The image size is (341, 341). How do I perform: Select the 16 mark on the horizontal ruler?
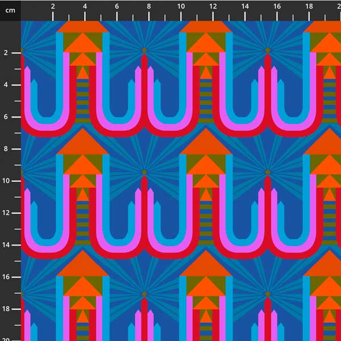tap(277, 7)
